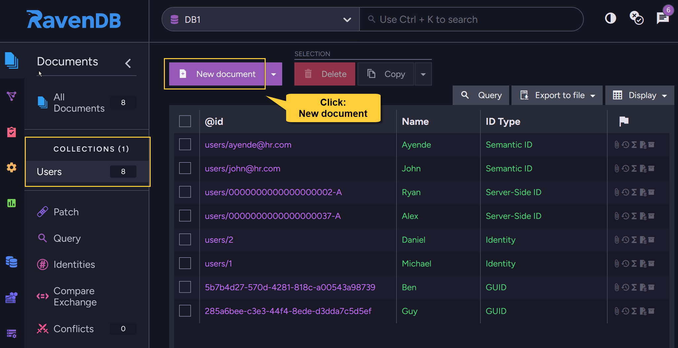
Task: Open the Settings gear icon in left rail
Action: (x=12, y=167)
